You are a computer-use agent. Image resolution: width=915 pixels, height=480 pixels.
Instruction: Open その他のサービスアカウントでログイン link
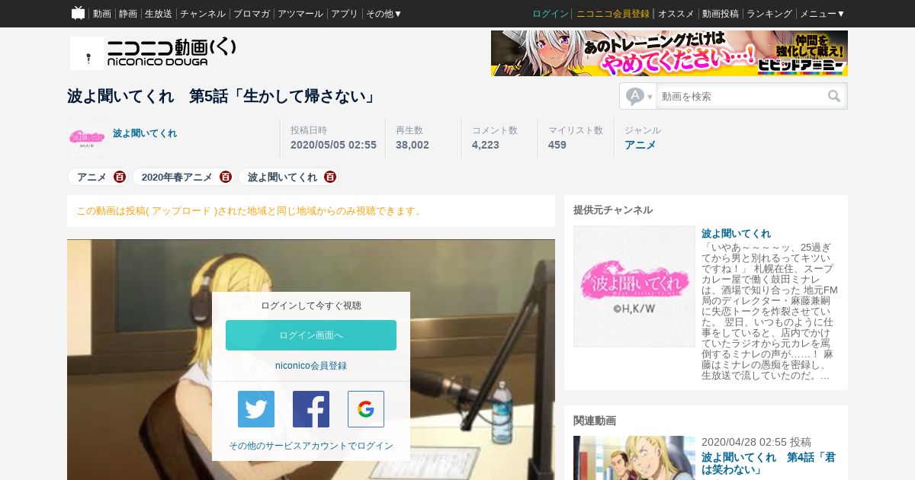point(311,446)
